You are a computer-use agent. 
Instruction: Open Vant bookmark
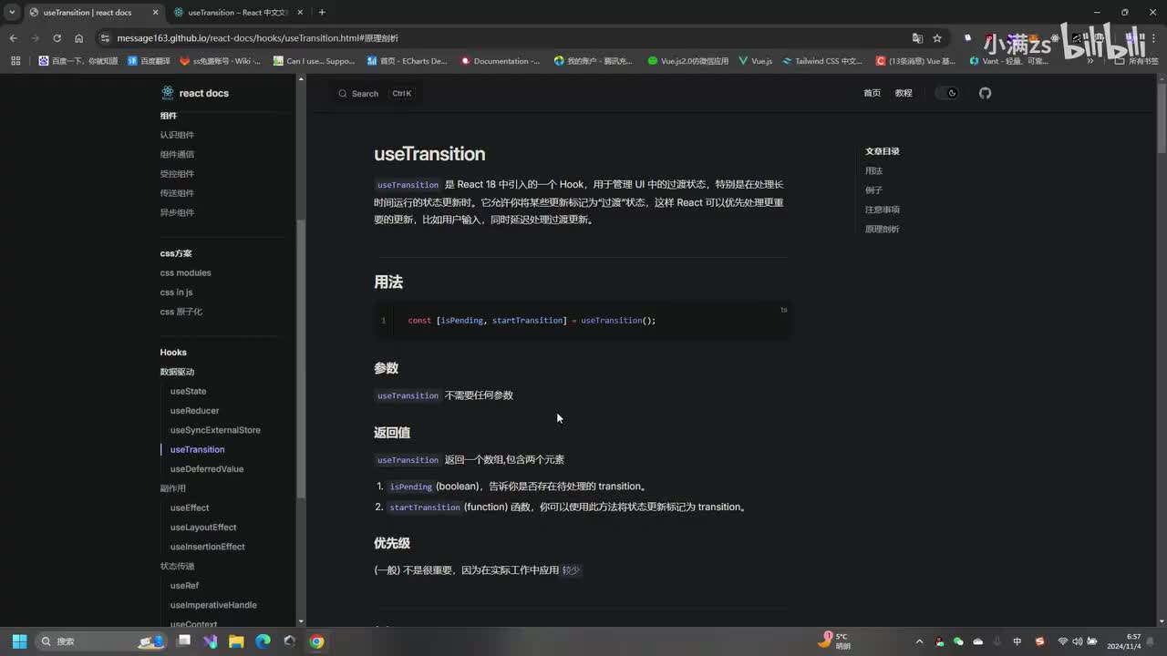[1009, 61]
